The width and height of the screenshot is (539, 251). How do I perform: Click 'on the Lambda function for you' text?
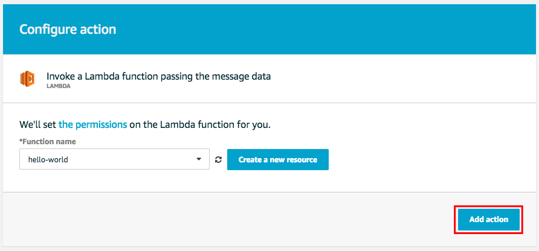[x=200, y=125]
